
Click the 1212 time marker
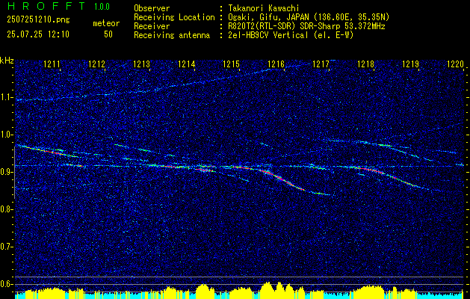[97, 64]
